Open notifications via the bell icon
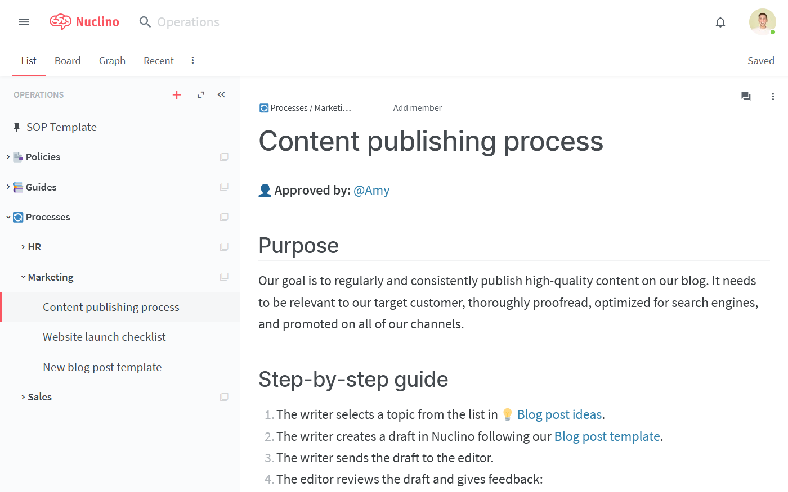 720,21
